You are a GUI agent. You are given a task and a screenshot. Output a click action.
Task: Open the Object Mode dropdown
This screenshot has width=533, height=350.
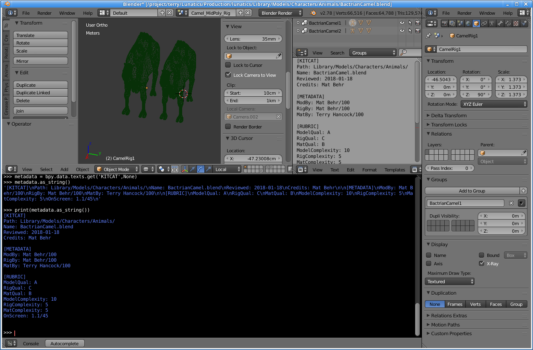pos(117,169)
